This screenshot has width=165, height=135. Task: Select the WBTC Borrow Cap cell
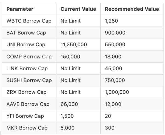point(29,21)
